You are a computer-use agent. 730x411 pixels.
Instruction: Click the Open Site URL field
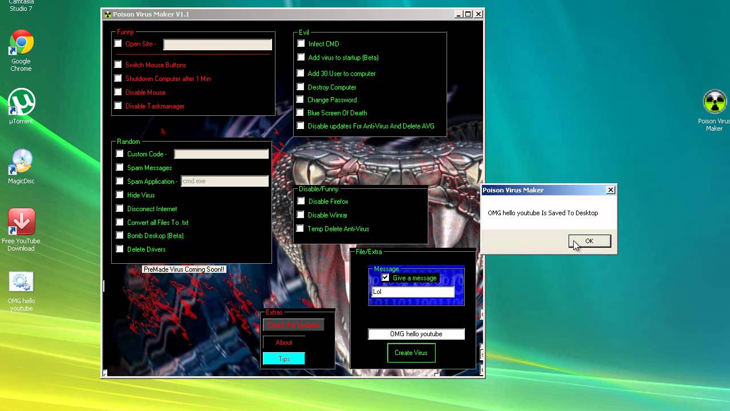(x=217, y=45)
